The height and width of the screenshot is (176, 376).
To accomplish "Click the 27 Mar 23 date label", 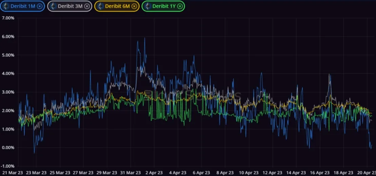I will pos(83,173).
